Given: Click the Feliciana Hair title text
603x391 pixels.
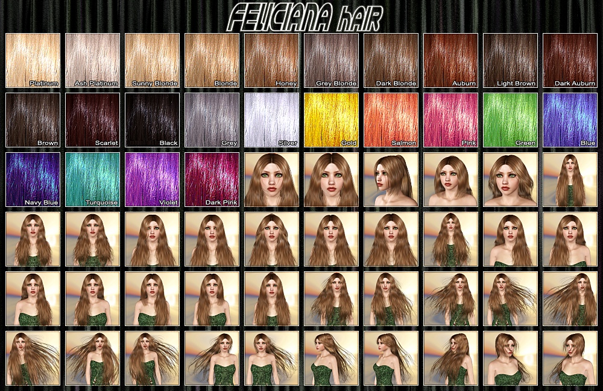Looking at the screenshot, I should (305, 17).
